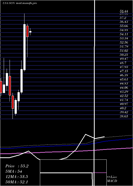Click the <<Live MACD label
The image size is (133, 186).
(x=112, y=179)
